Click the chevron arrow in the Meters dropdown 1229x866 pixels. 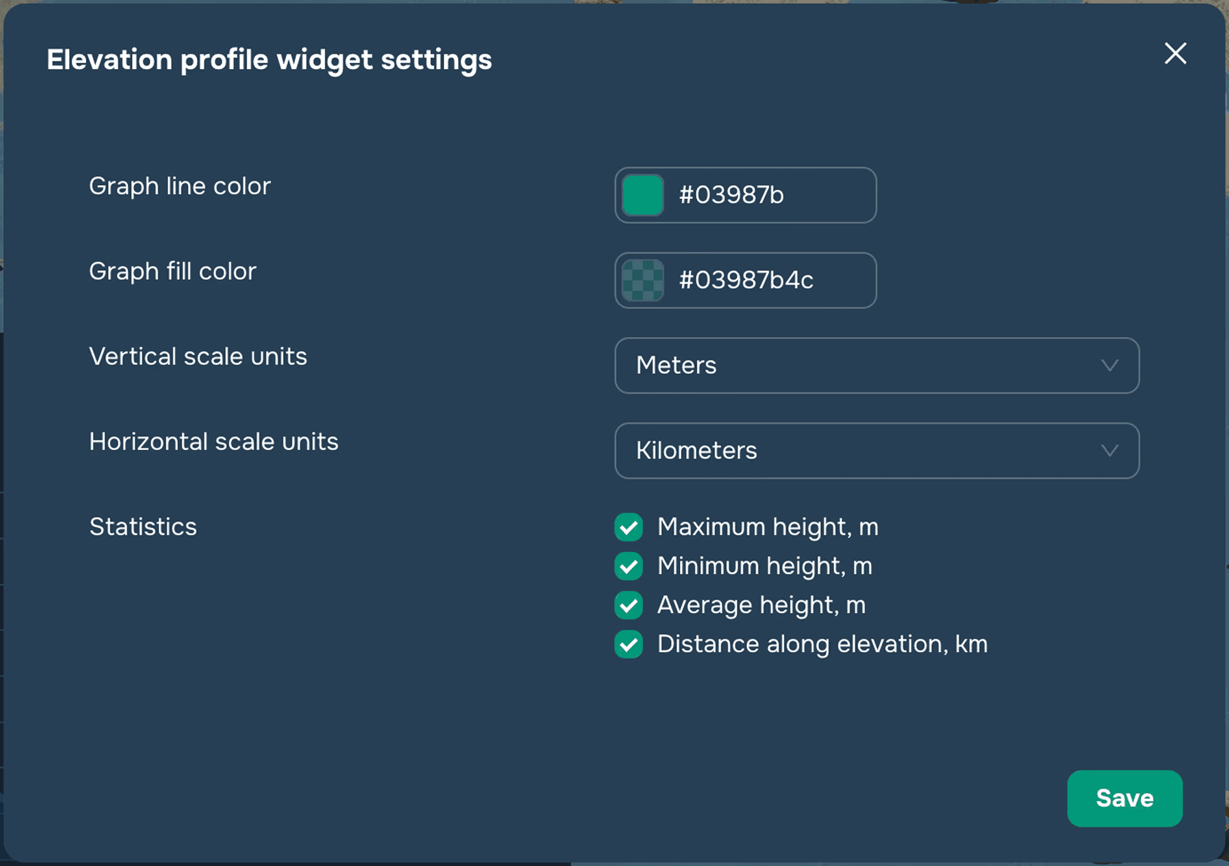click(x=1110, y=366)
